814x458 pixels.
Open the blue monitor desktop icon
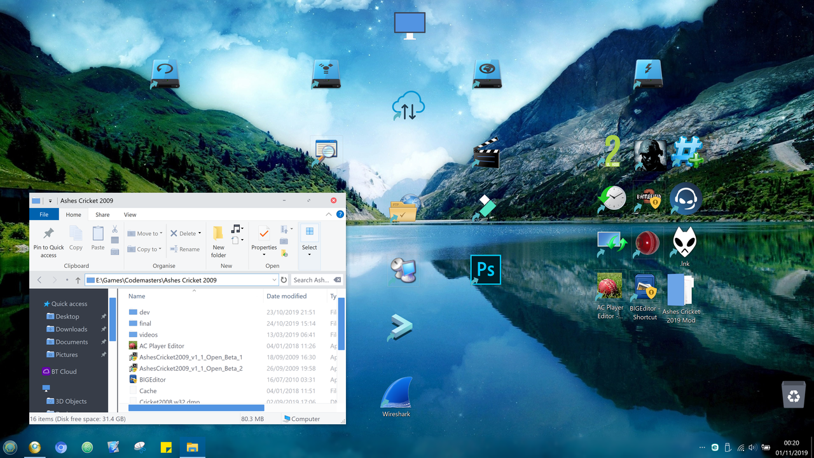(x=409, y=26)
